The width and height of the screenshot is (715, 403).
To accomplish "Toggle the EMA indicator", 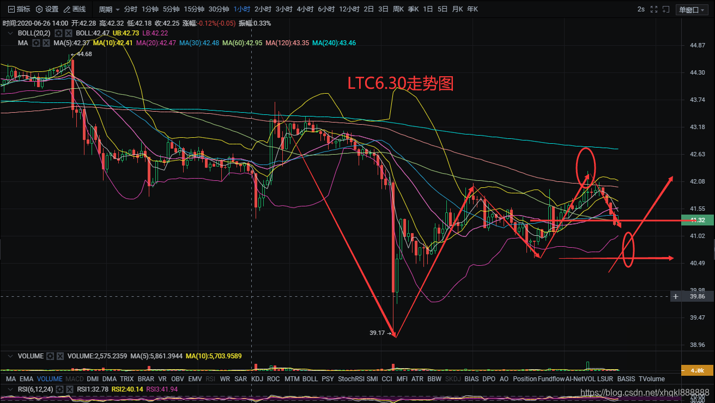I will [x=27, y=379].
